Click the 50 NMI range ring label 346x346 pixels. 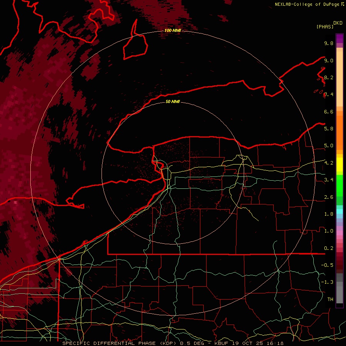(x=173, y=101)
